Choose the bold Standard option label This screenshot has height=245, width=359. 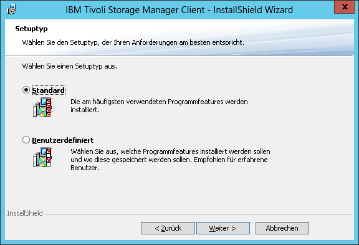click(x=49, y=90)
